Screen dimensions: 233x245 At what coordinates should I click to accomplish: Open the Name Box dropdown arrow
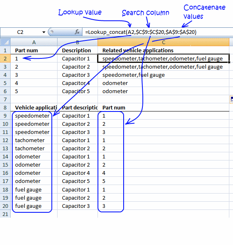44,32
